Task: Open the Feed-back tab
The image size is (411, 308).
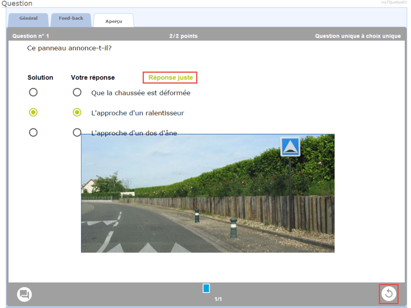Action: pyautogui.click(x=71, y=19)
